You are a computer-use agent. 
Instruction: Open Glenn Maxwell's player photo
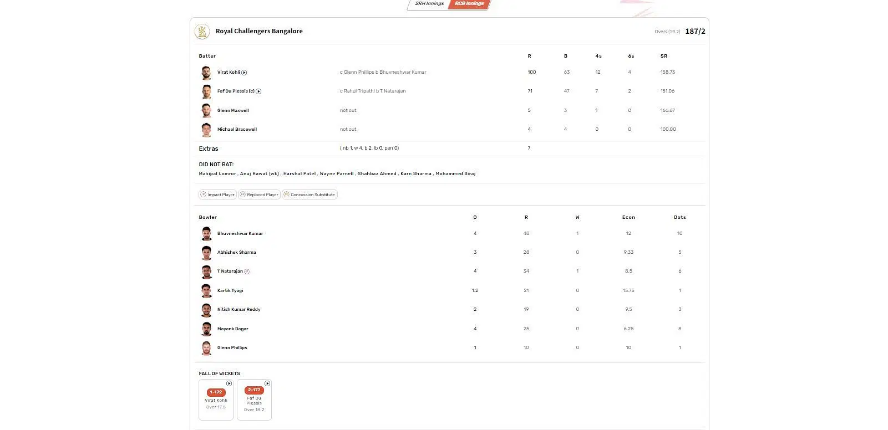(206, 110)
